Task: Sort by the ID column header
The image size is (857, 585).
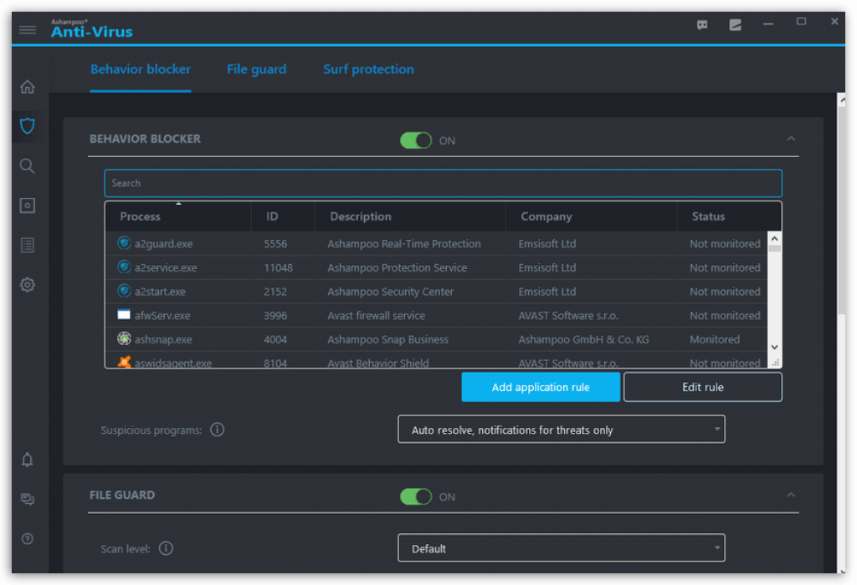Action: point(283,216)
